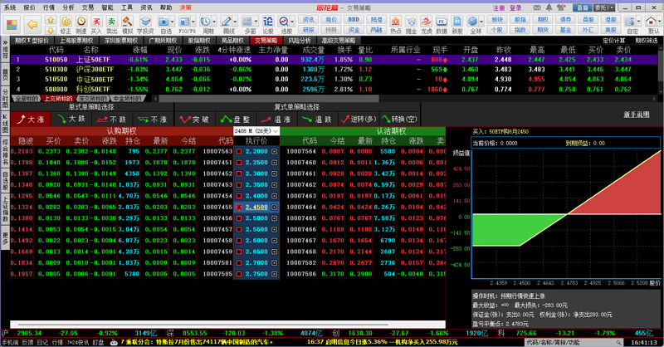Open the 自定 custom layout icon

pyautogui.click(x=630, y=22)
